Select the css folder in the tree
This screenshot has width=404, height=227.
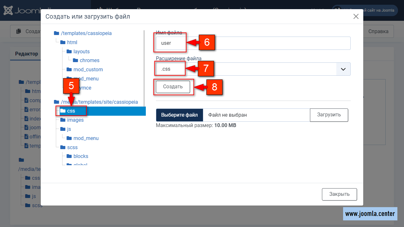click(x=71, y=111)
